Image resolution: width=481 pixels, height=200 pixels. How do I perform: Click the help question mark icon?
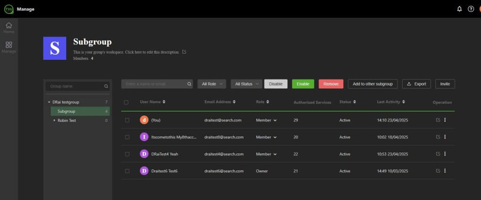pos(471,9)
